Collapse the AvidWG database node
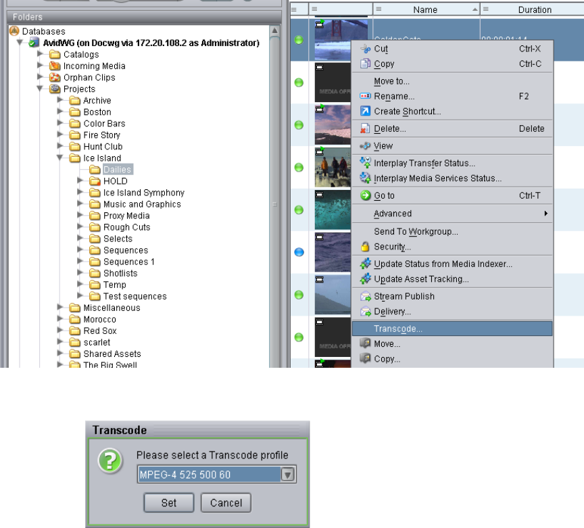The width and height of the screenshot is (584, 528). [x=20, y=43]
